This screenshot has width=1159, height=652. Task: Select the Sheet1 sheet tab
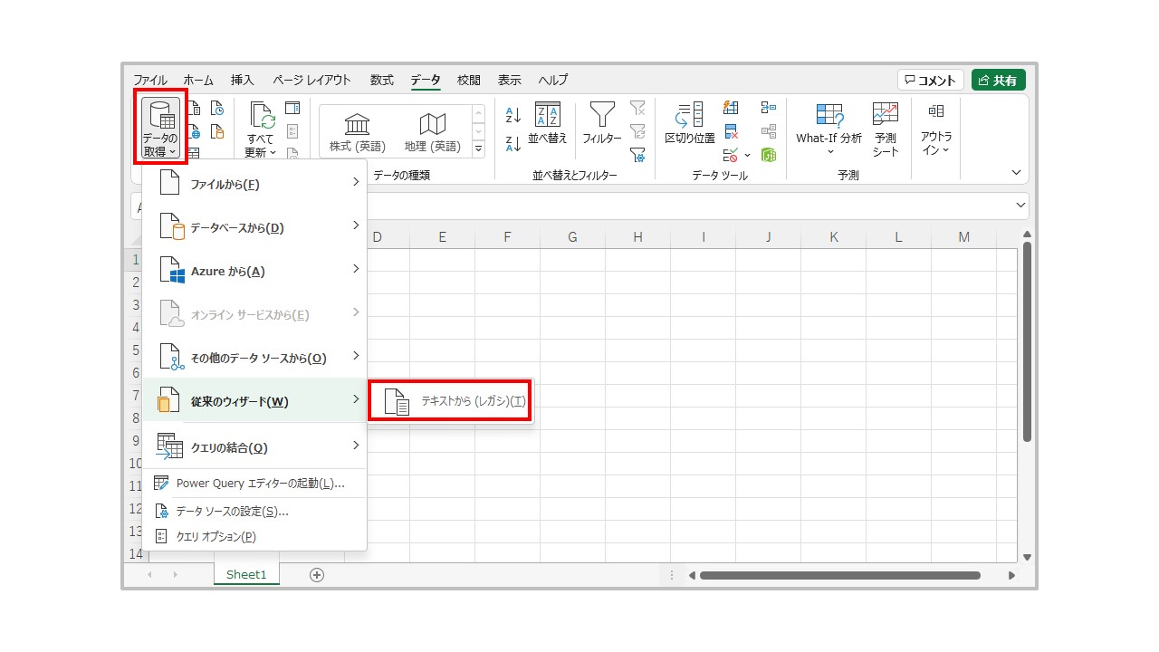click(x=246, y=575)
